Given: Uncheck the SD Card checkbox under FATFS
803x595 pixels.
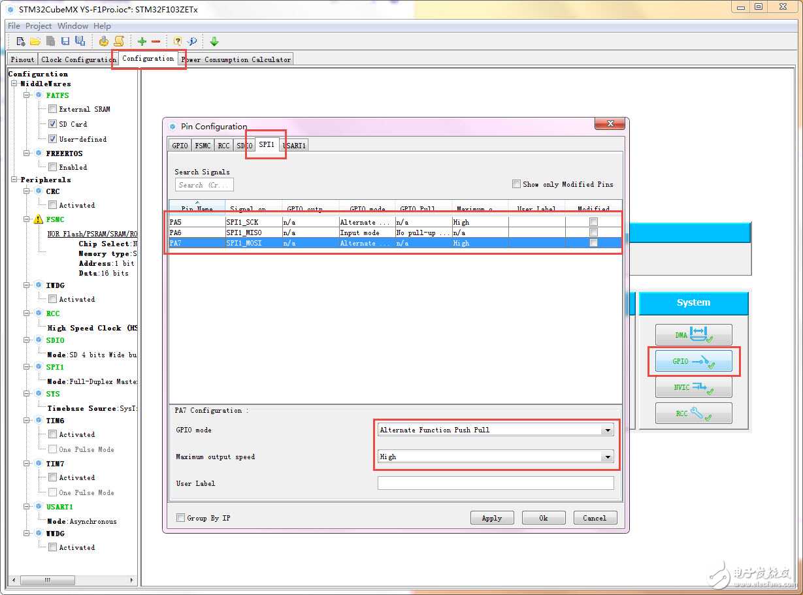Looking at the screenshot, I should click(53, 124).
